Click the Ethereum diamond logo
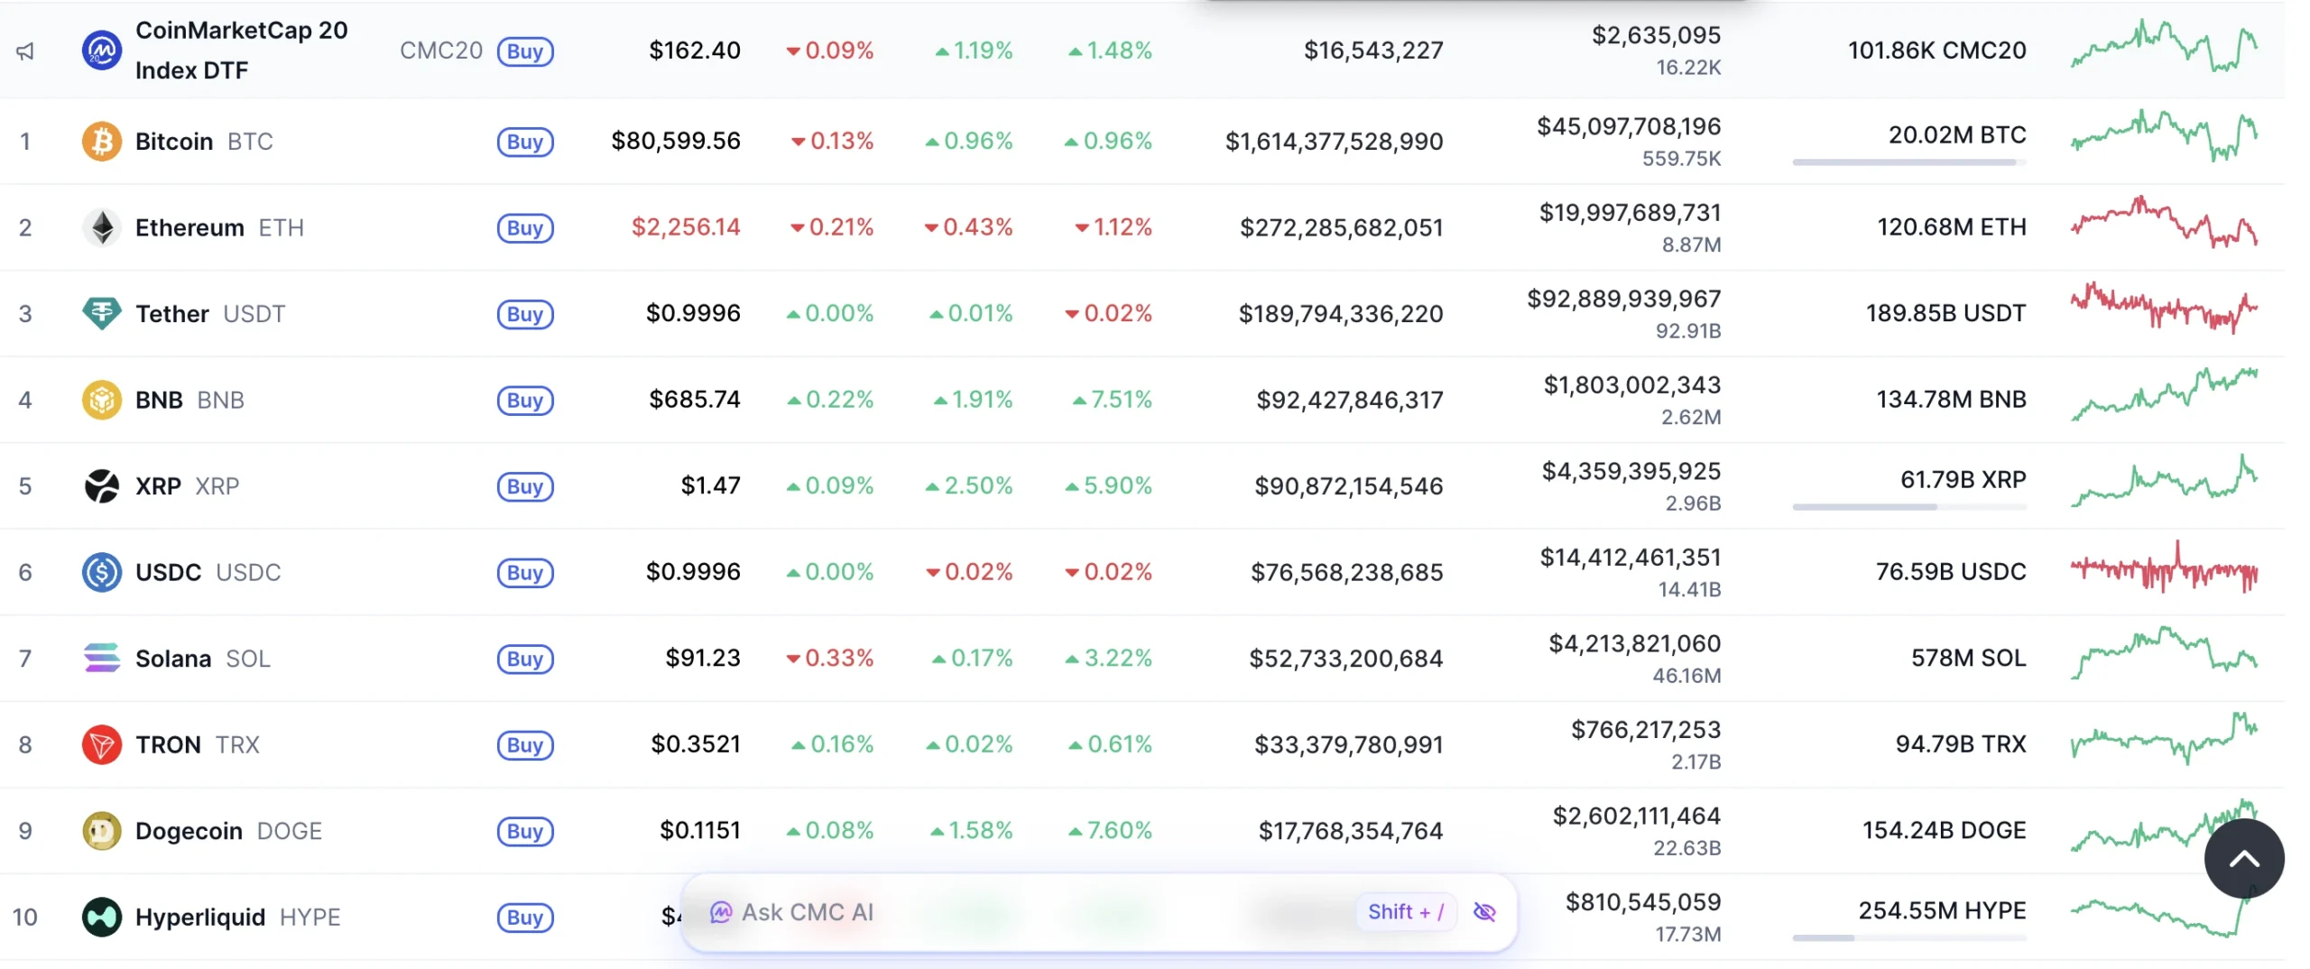 pyautogui.click(x=102, y=227)
